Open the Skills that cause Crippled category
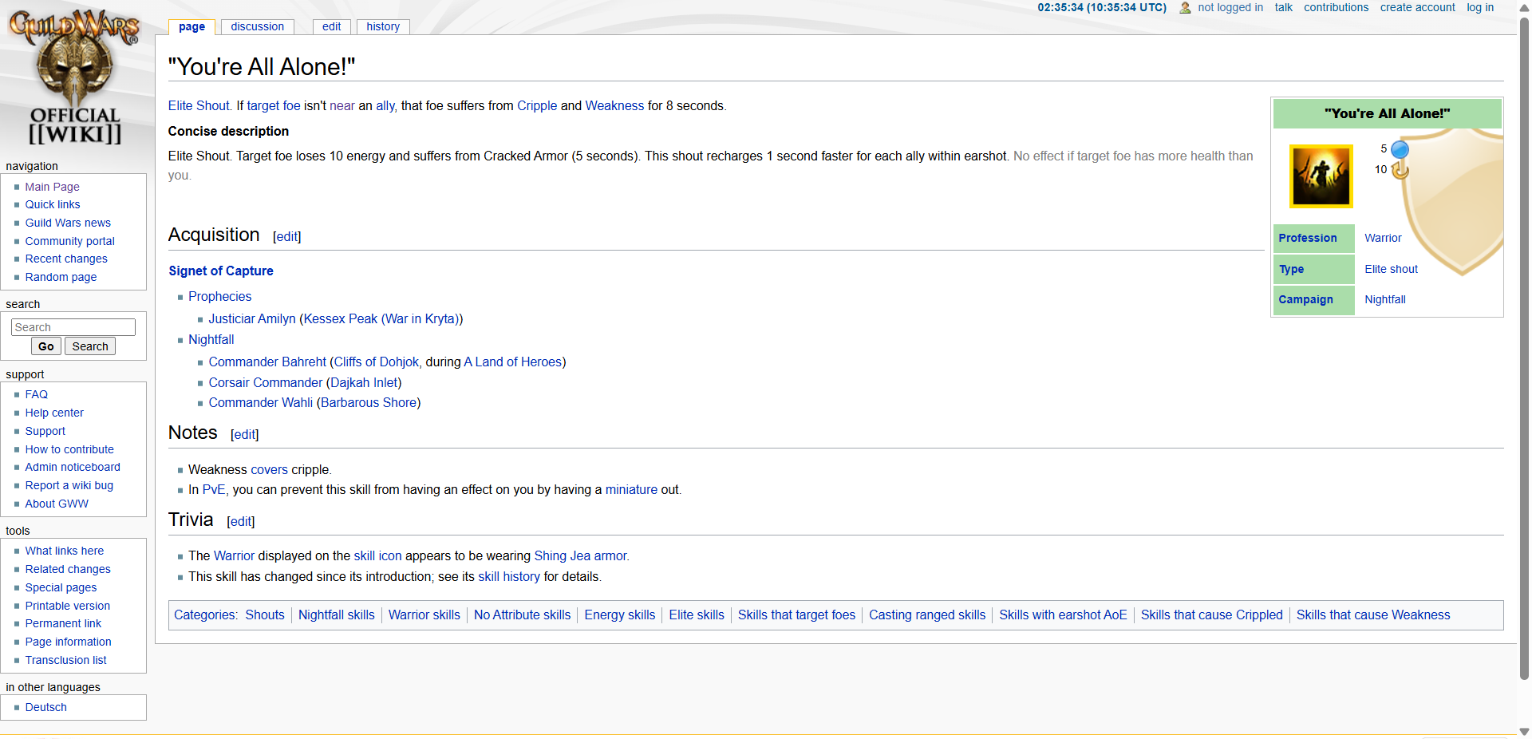1532x739 pixels. tap(1211, 615)
